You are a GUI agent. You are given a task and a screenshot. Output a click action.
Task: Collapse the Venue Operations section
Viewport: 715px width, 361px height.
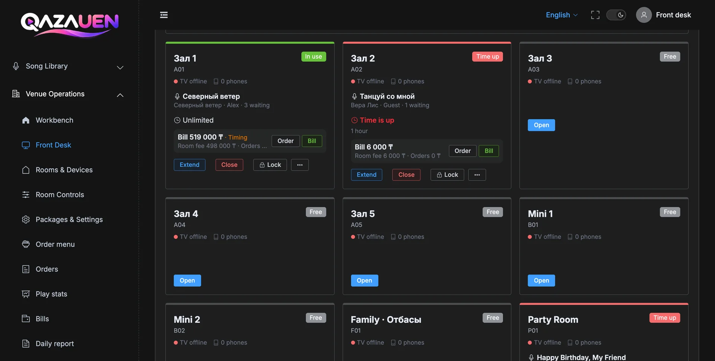click(x=68, y=94)
